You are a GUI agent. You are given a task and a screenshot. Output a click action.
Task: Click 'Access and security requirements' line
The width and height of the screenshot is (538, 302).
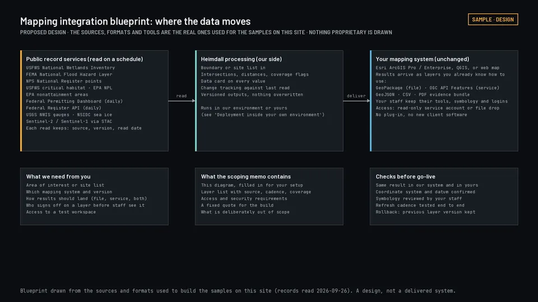tap(244, 199)
